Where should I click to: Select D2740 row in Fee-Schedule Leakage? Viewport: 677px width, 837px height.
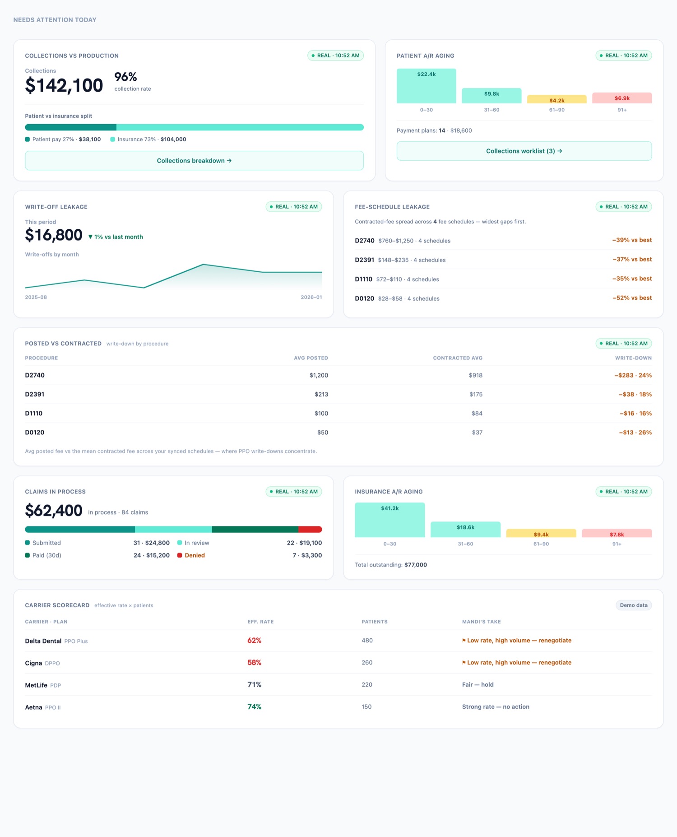[503, 241]
